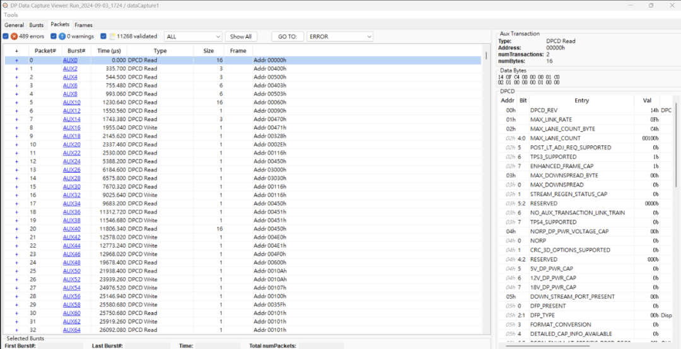The height and width of the screenshot is (349, 681).
Task: Select the MAX_LINK_RATE entry row
Action: pos(585,119)
